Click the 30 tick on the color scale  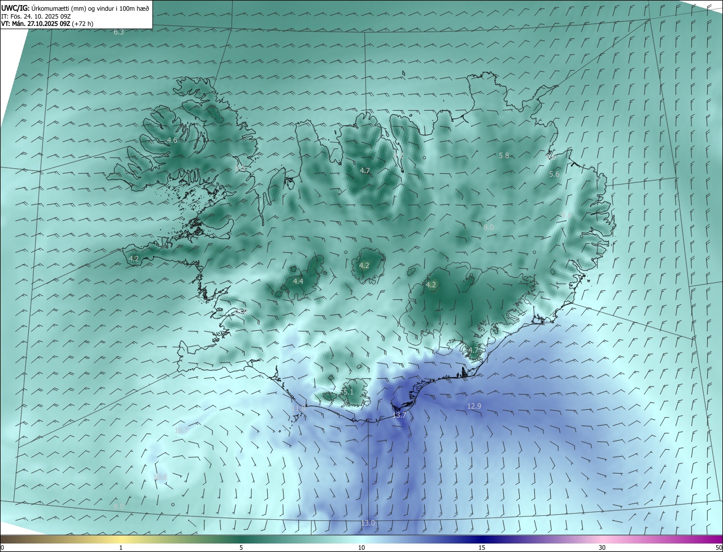pos(602,547)
